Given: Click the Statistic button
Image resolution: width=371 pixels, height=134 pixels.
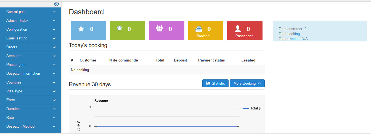Looking at the screenshot, I should [x=215, y=83].
